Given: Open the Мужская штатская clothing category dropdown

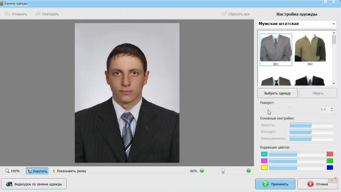Looking at the screenshot, I should tap(297, 24).
